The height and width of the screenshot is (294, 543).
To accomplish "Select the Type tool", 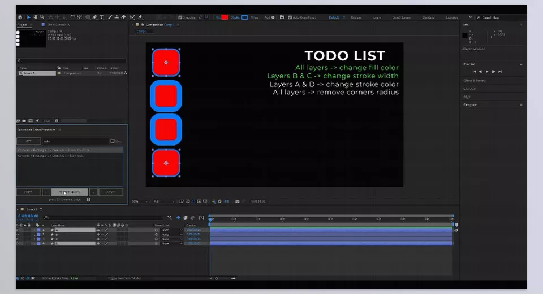I will point(102,17).
